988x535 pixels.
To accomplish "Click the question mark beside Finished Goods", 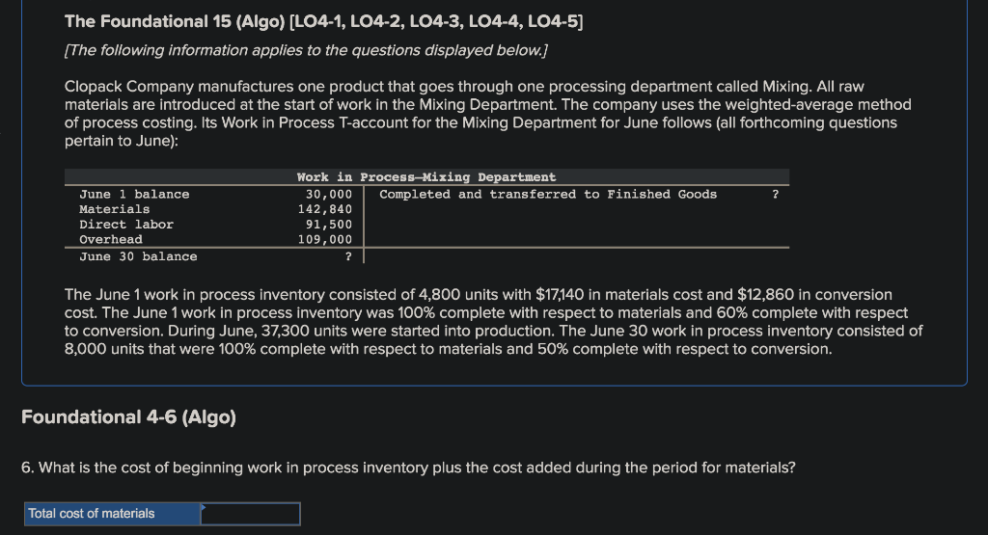I will coord(776,195).
